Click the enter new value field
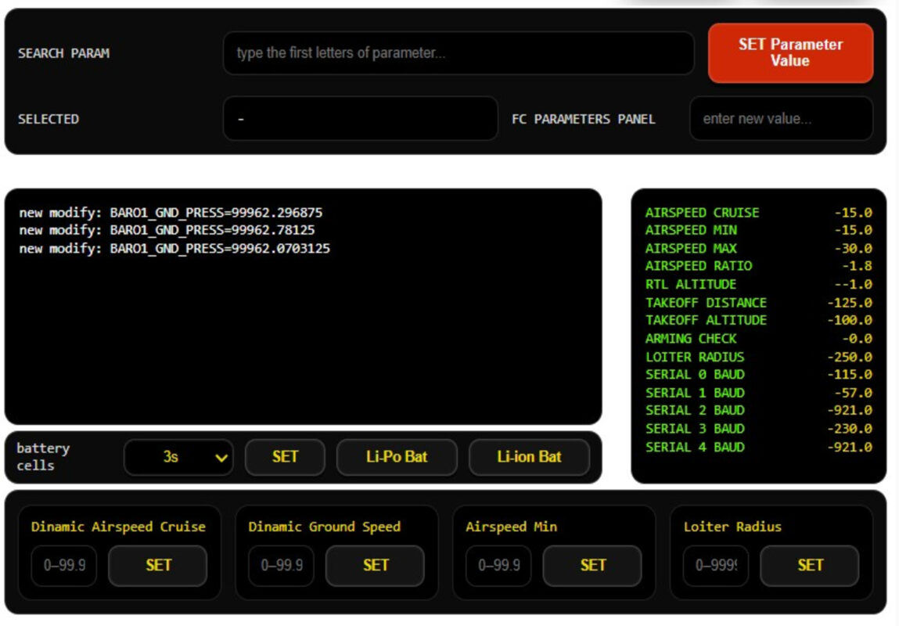 [780, 119]
